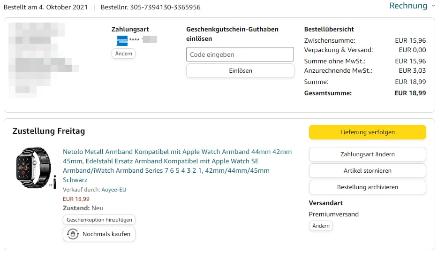Track shipment with Lieferung verfolgen

(x=367, y=132)
